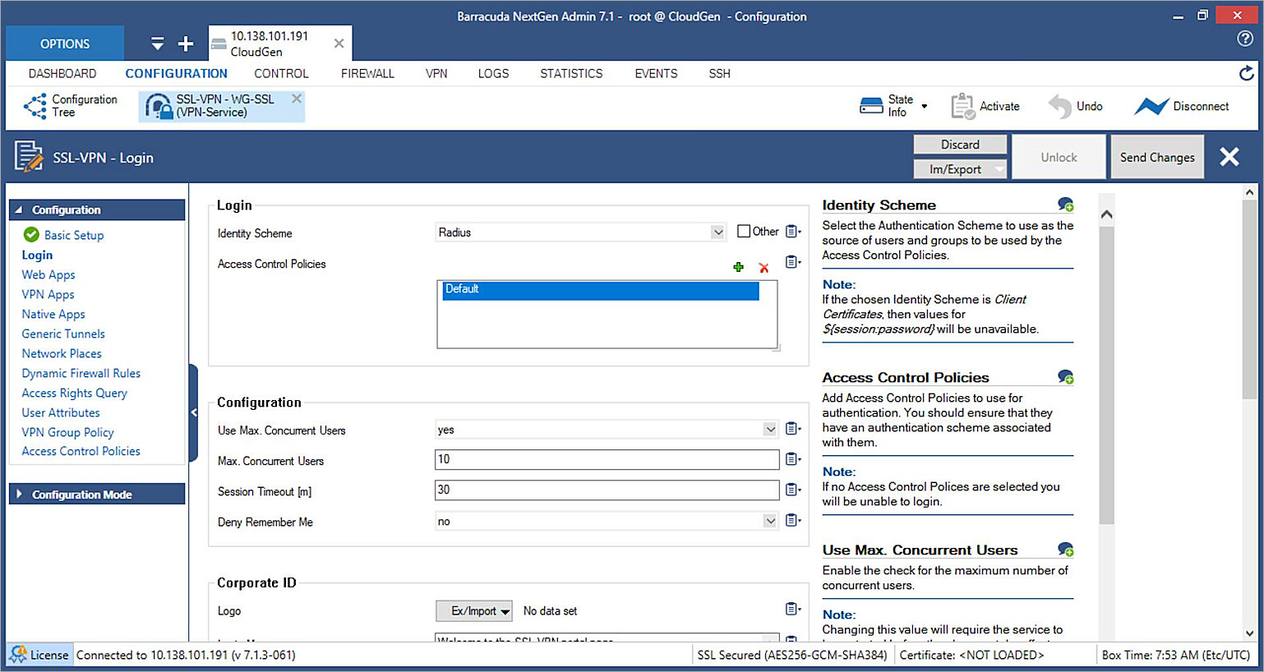Open the Identity Scheme dropdown
Image resolution: width=1264 pixels, height=672 pixels.
pyautogui.click(x=716, y=232)
